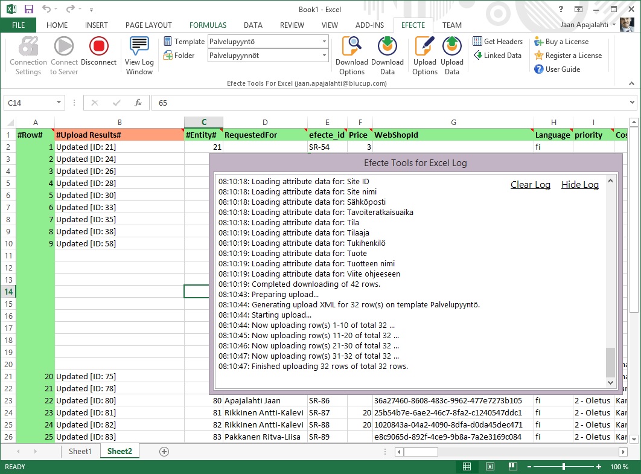
Task: Open the User Guide
Action: click(x=556, y=69)
